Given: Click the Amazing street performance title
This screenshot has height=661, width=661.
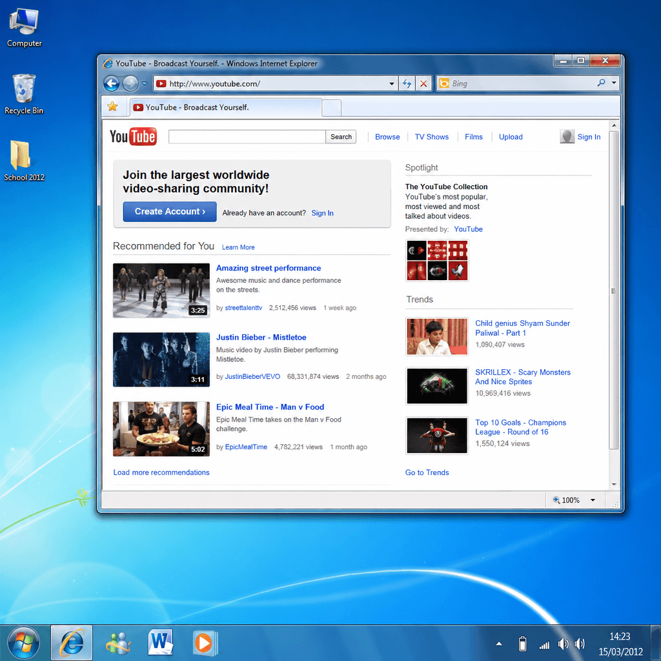Looking at the screenshot, I should 269,268.
